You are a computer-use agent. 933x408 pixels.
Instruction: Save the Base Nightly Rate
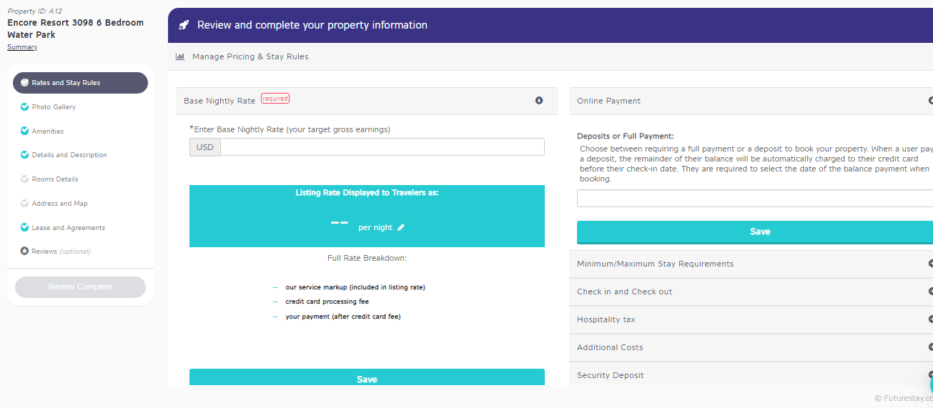click(x=367, y=379)
